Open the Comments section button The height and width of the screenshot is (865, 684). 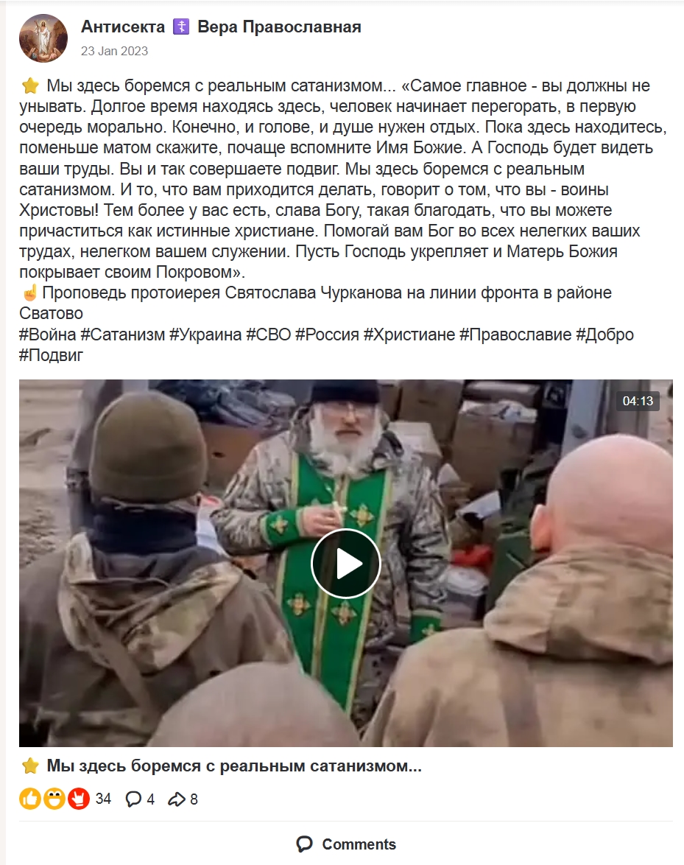click(x=345, y=844)
